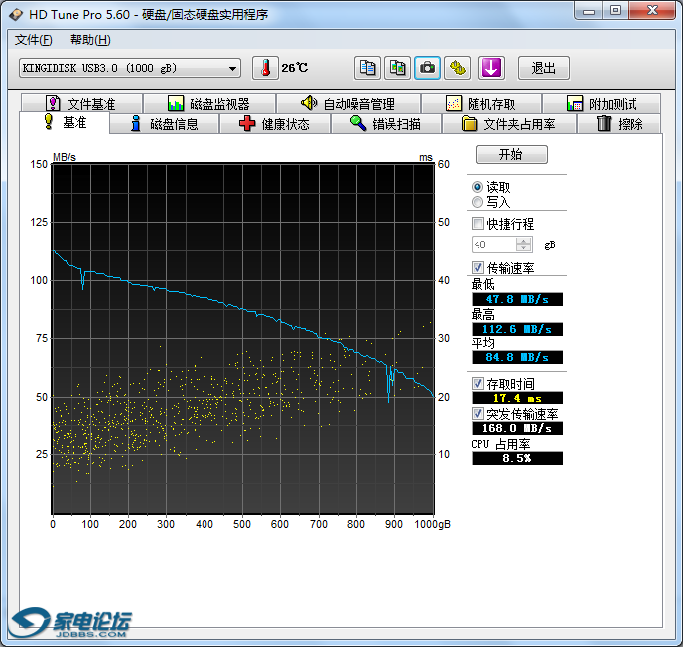This screenshot has width=683, height=647.
Task: Save screenshot with camera icon
Action: tap(427, 68)
